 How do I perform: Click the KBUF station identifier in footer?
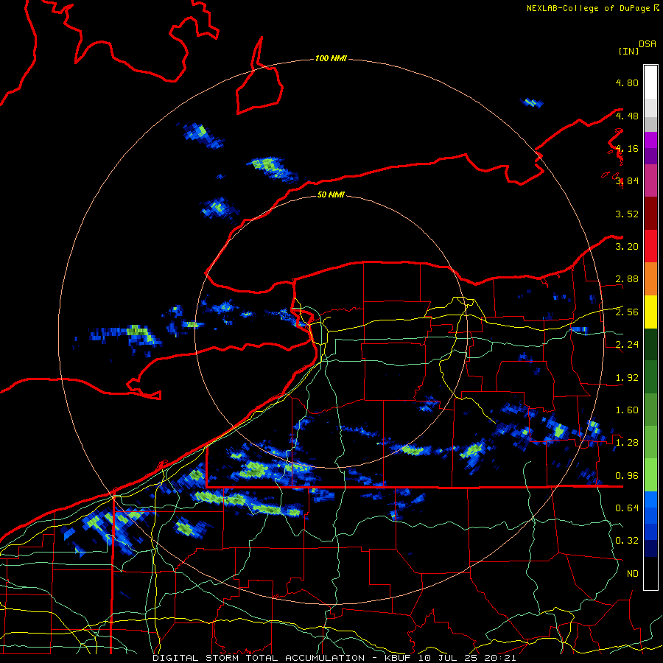click(x=398, y=658)
